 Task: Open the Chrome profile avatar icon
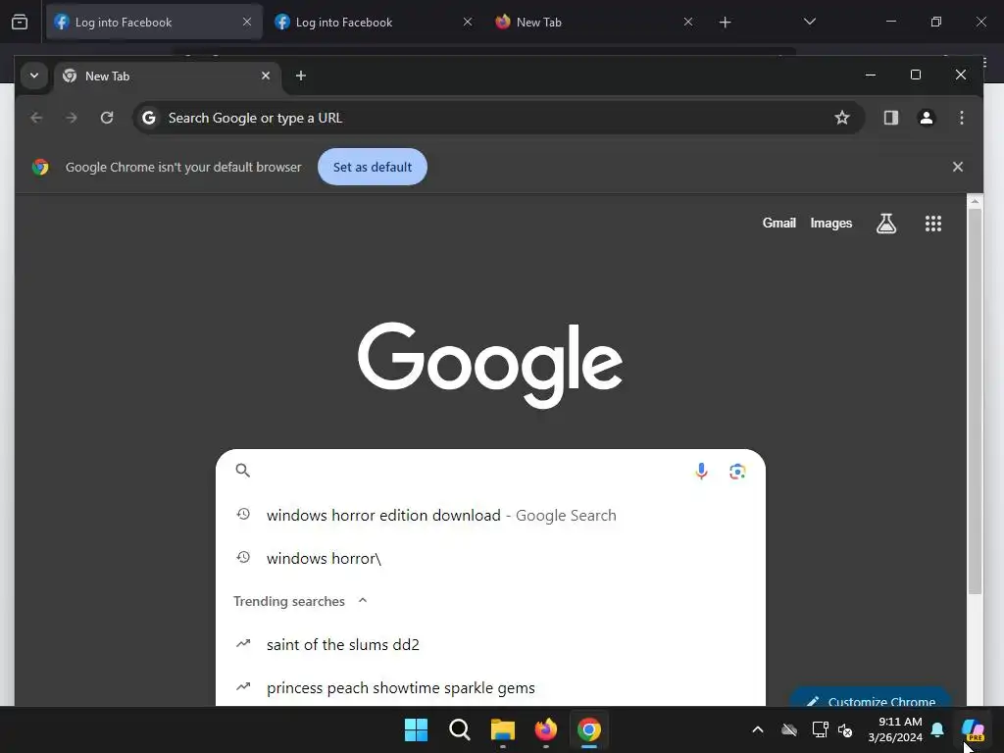[926, 118]
